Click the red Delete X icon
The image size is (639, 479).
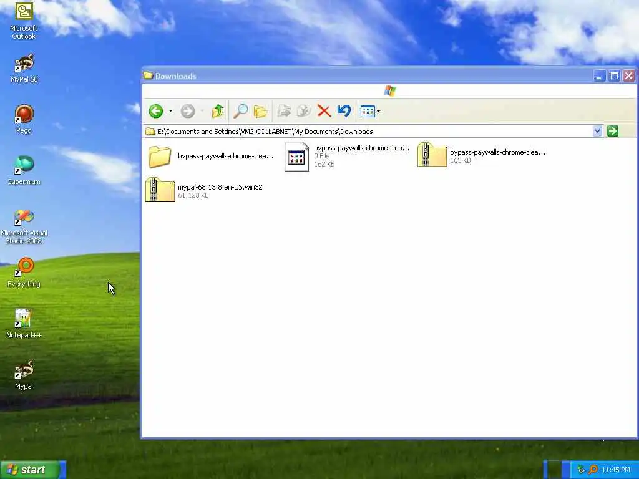point(324,111)
